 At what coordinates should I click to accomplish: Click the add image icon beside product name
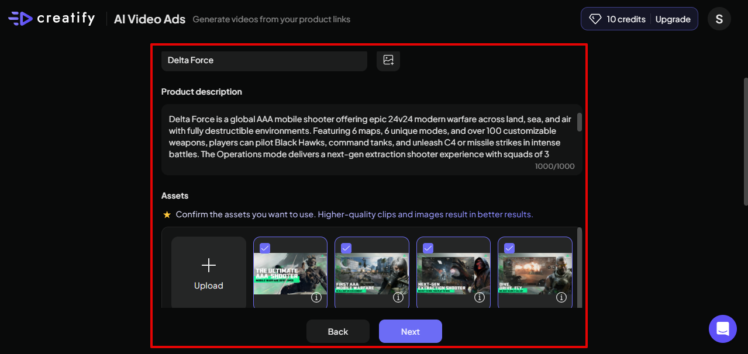click(388, 60)
